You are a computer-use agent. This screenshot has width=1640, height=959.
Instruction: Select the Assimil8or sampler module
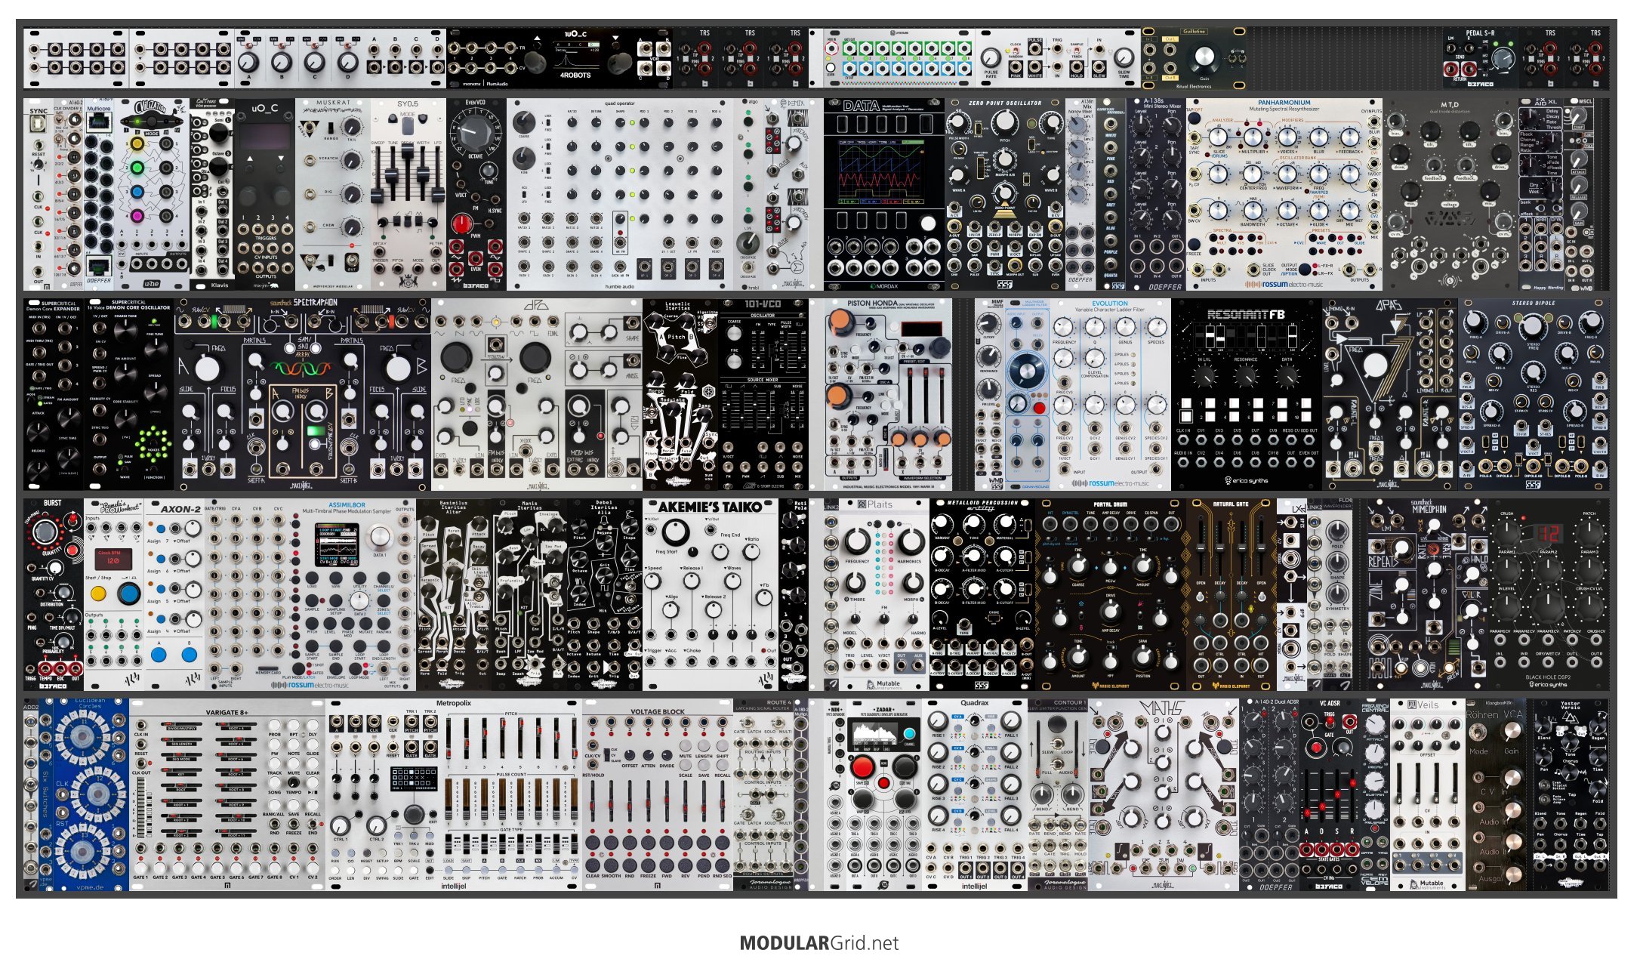coord(310,594)
